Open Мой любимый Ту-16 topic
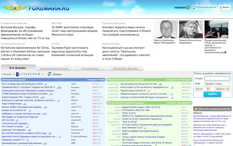The width and height of the screenshot is (233, 146). [x=132, y=128]
